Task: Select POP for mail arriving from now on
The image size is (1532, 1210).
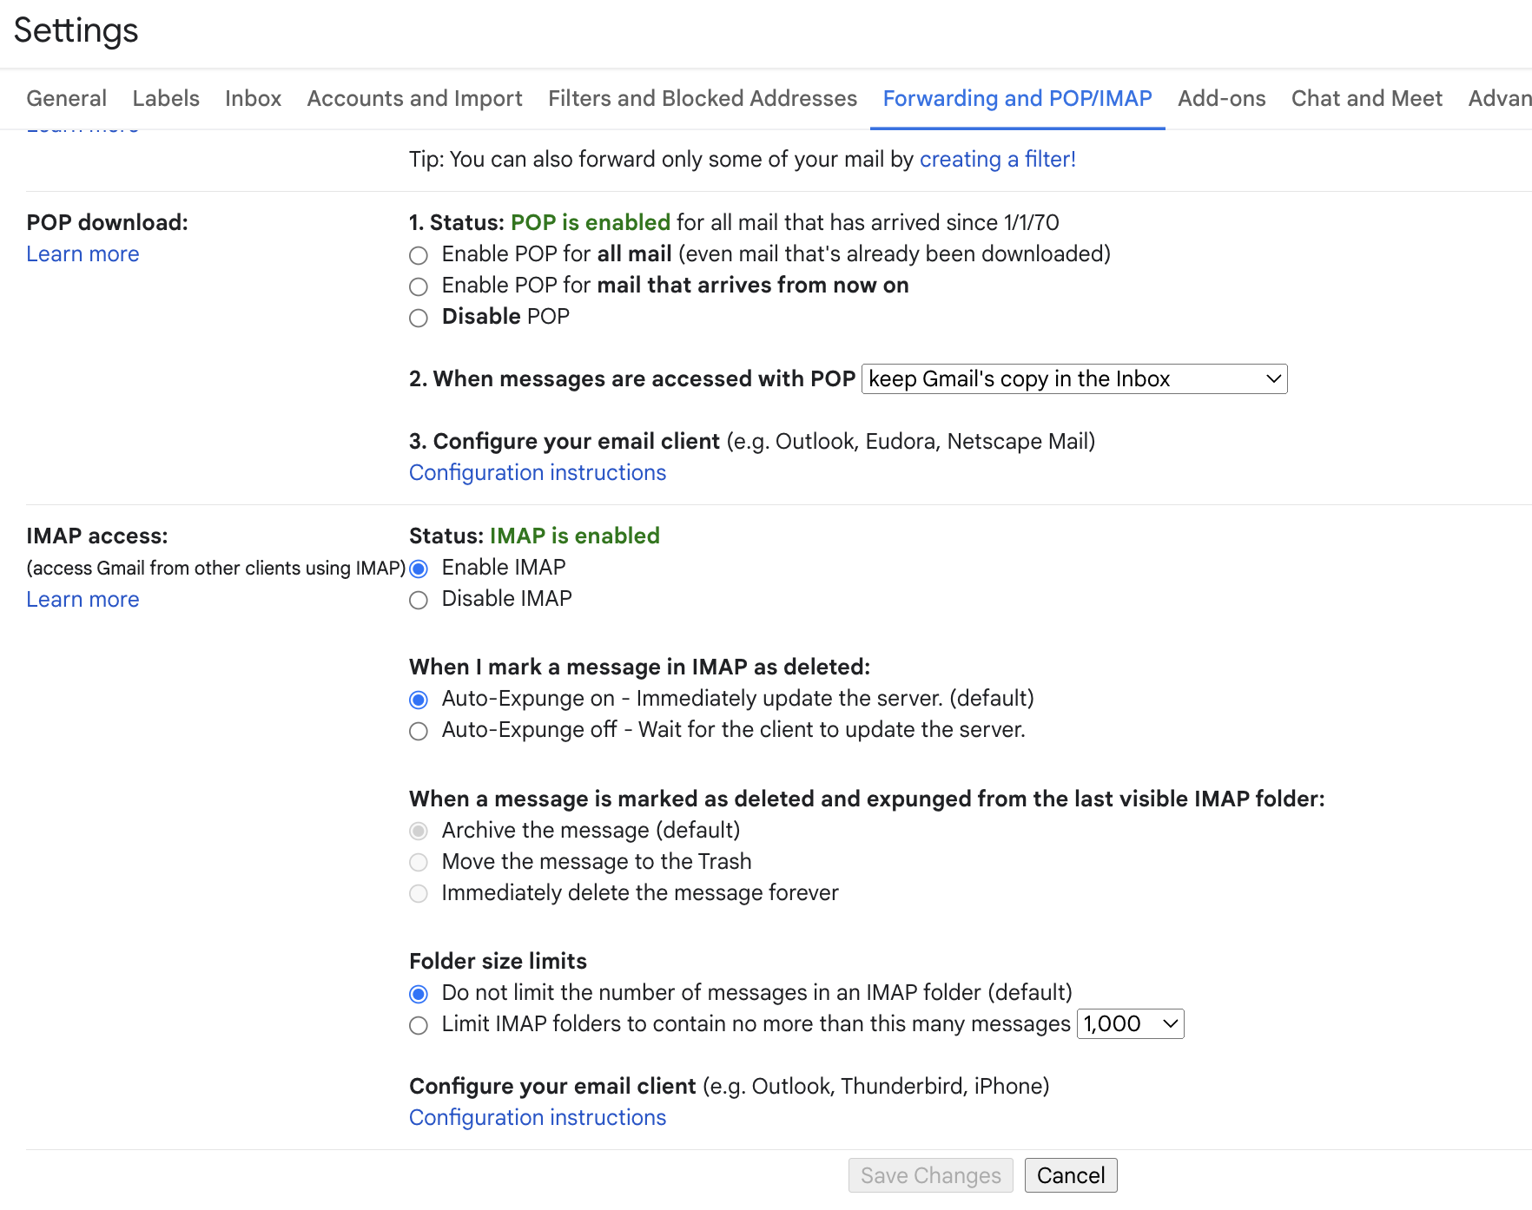Action: (x=419, y=286)
